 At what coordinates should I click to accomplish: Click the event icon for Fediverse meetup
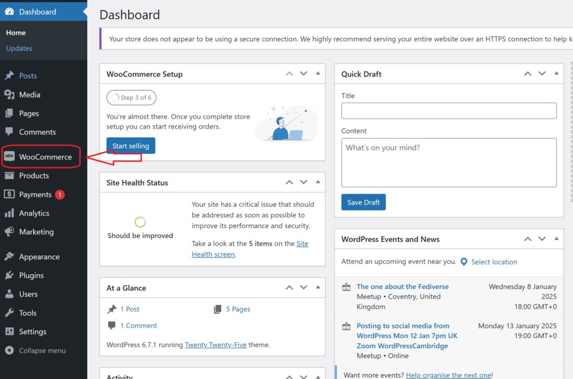point(346,287)
